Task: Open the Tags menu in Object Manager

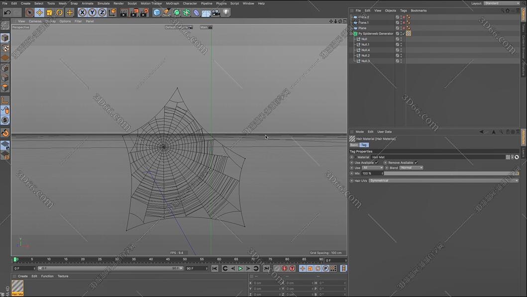Action: click(403, 10)
